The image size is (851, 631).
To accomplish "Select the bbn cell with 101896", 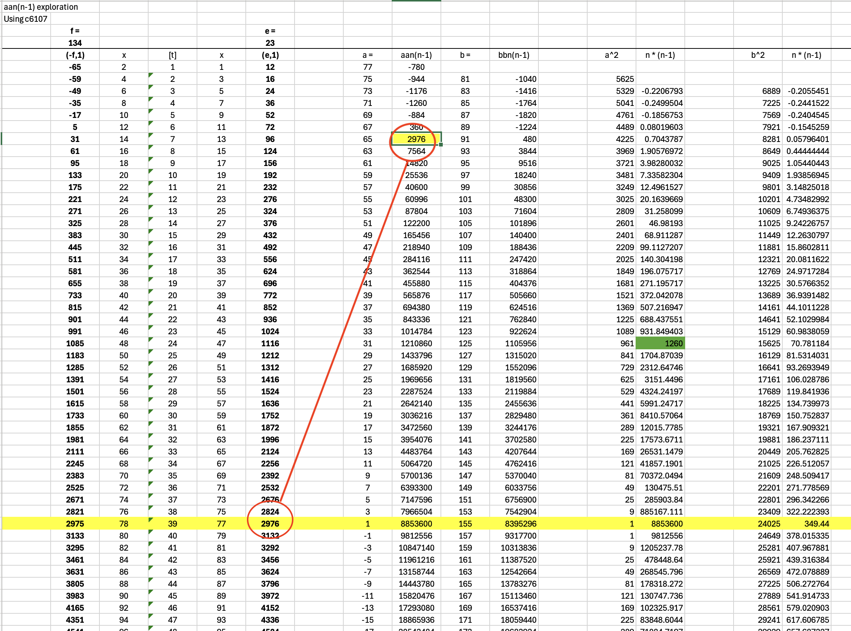I will click(514, 223).
